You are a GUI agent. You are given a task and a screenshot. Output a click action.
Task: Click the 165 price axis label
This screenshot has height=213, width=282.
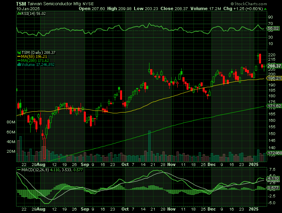pyautogui.click(x=272, y=114)
